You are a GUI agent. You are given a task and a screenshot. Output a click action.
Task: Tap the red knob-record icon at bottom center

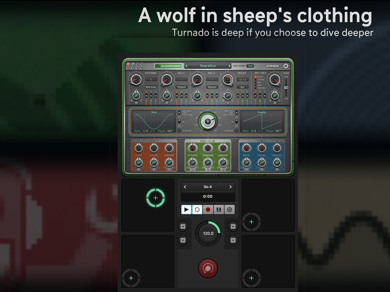(208, 268)
